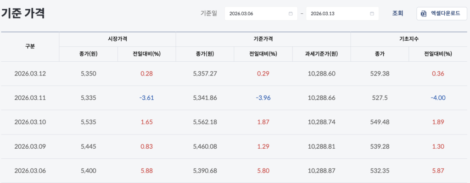Select the 2026.03.11 row date
470x183 pixels.
coord(30,97)
